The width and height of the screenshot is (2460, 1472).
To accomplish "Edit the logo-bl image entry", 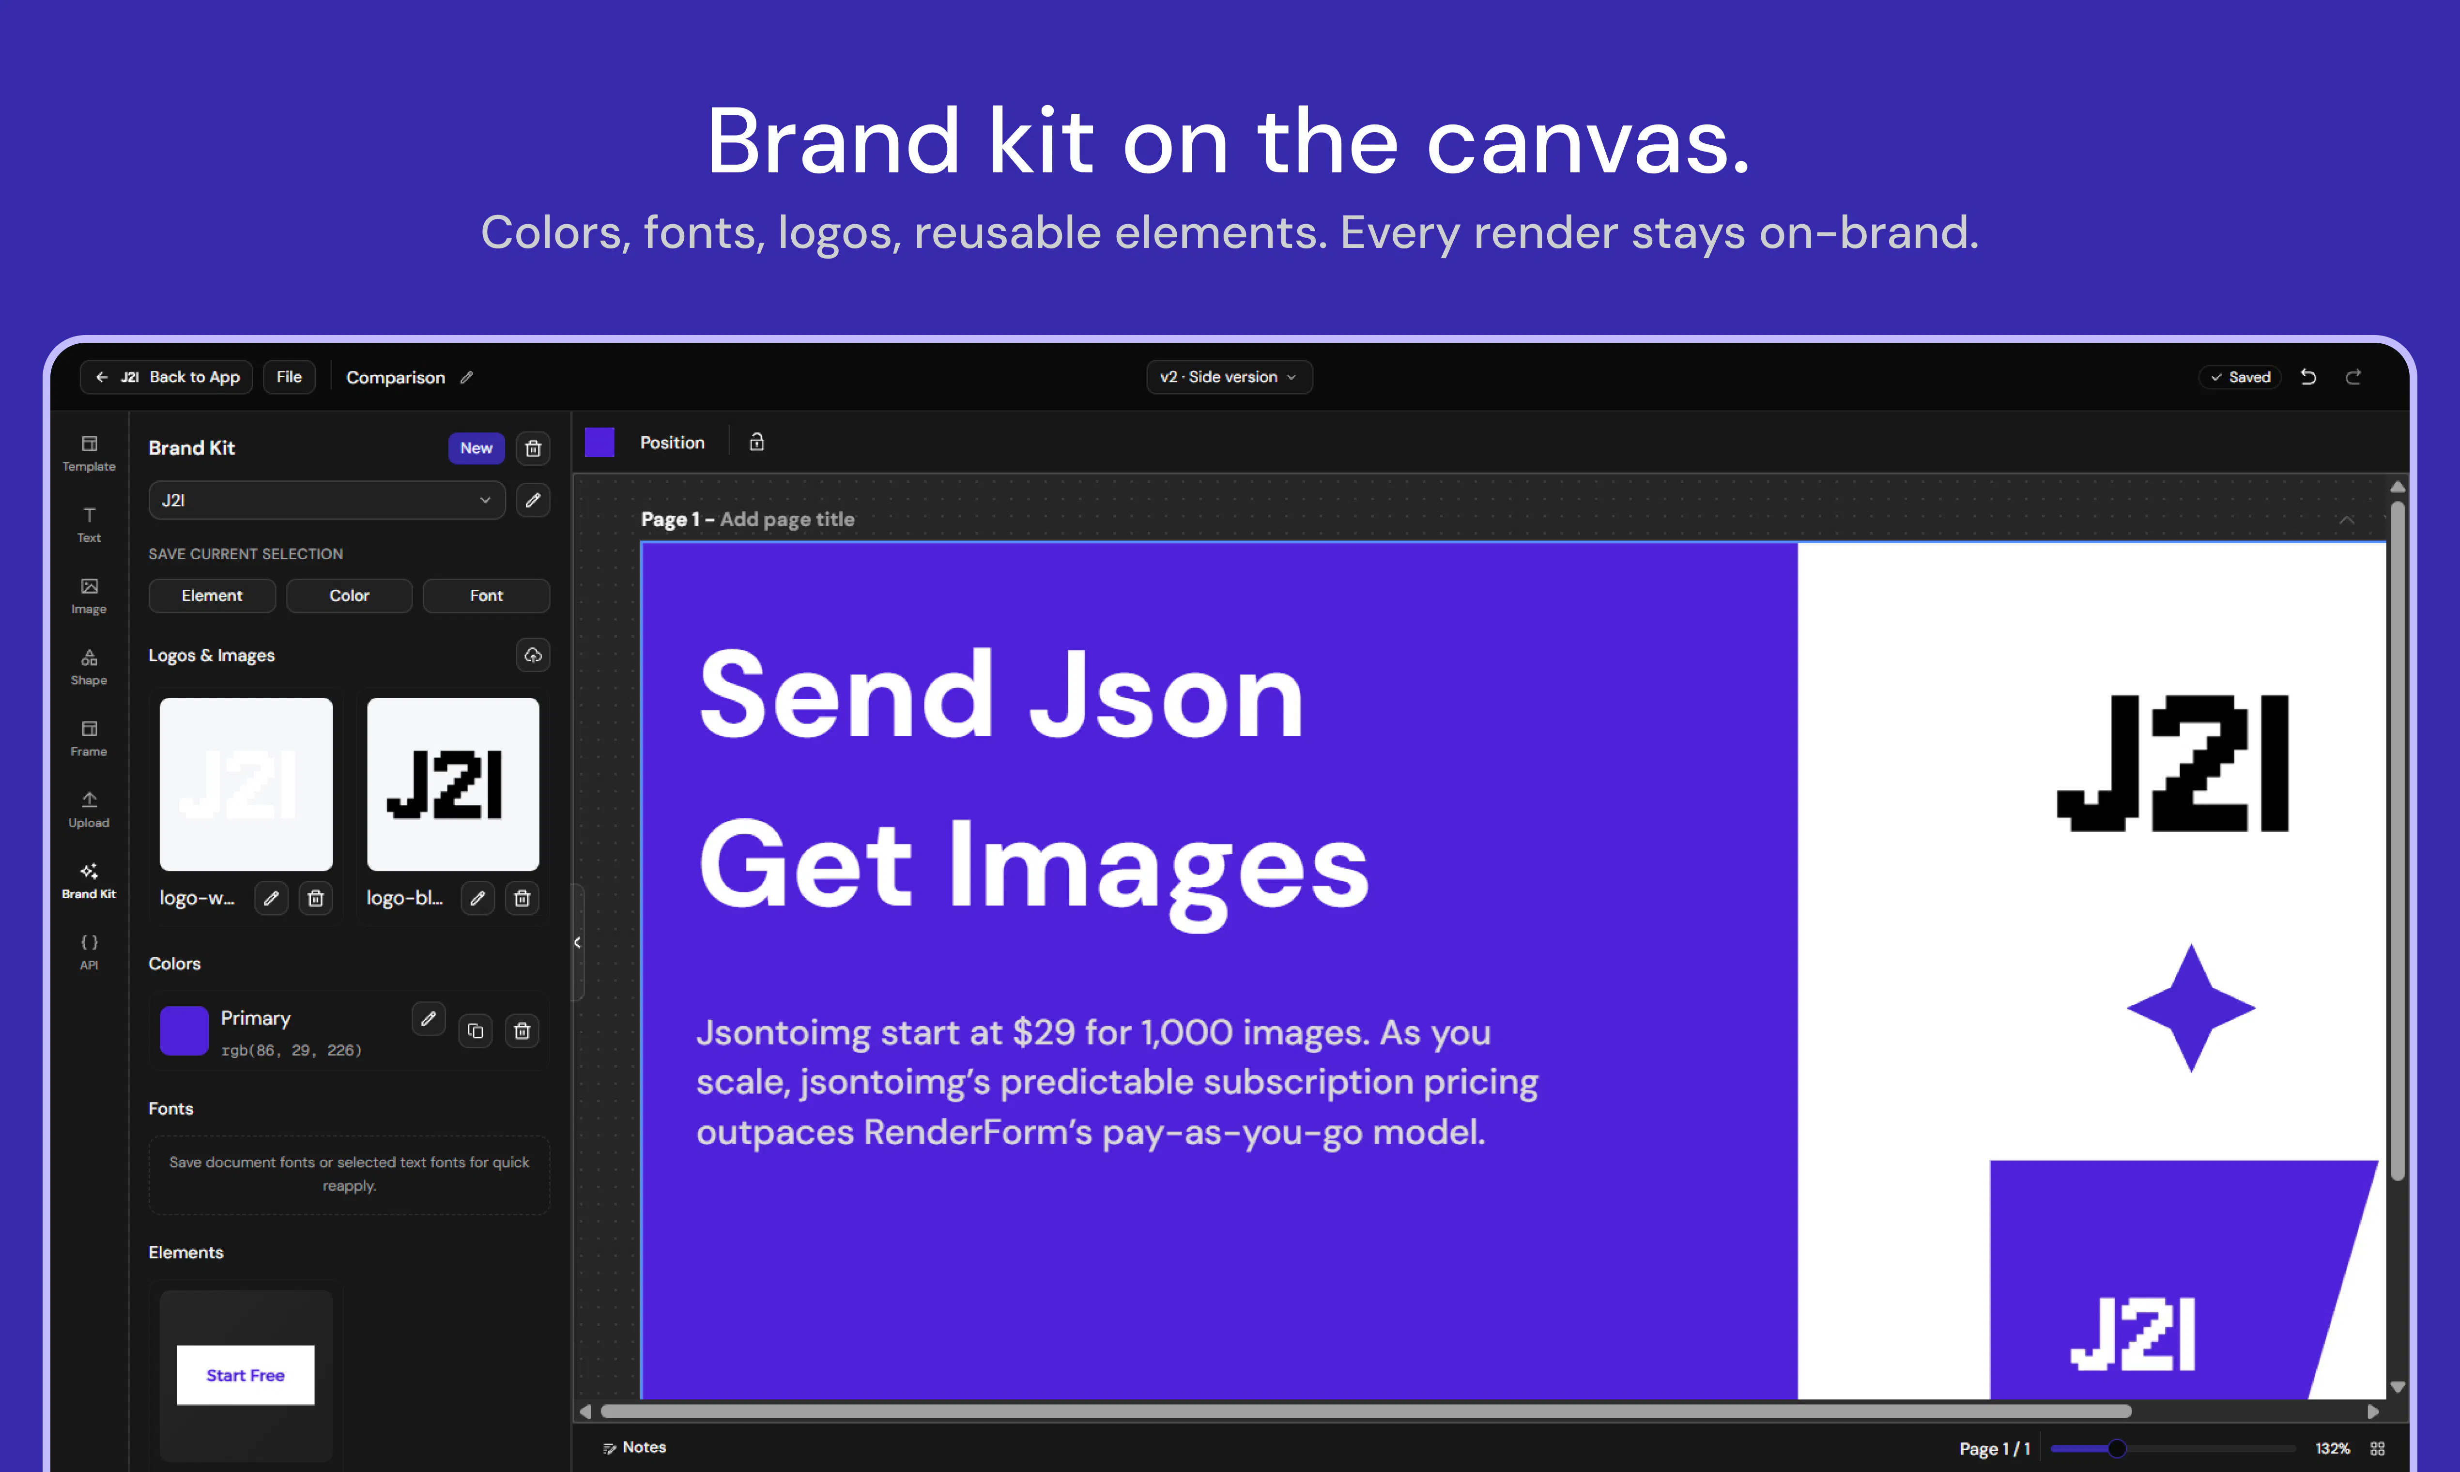I will tap(477, 898).
